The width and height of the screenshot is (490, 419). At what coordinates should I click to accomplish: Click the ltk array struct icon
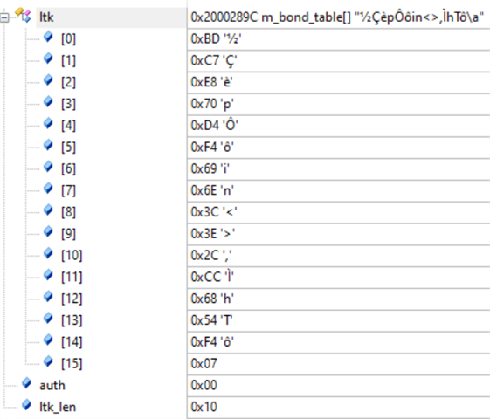[24, 15]
